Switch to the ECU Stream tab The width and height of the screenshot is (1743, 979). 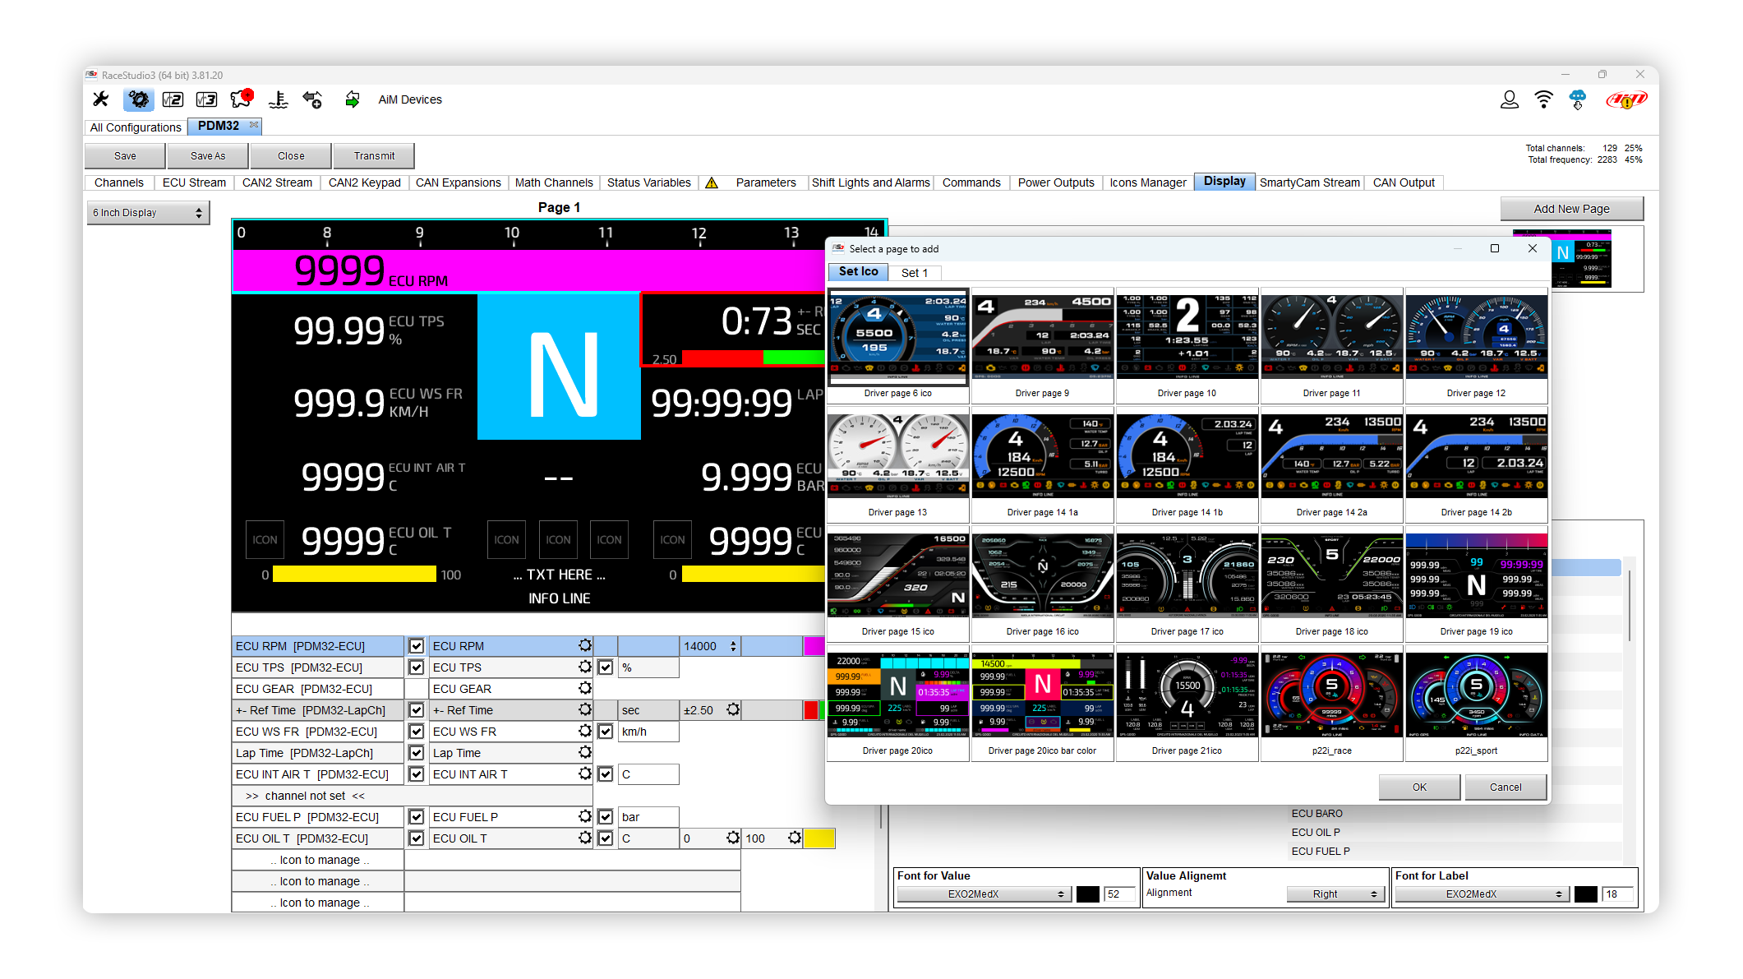pos(194,182)
